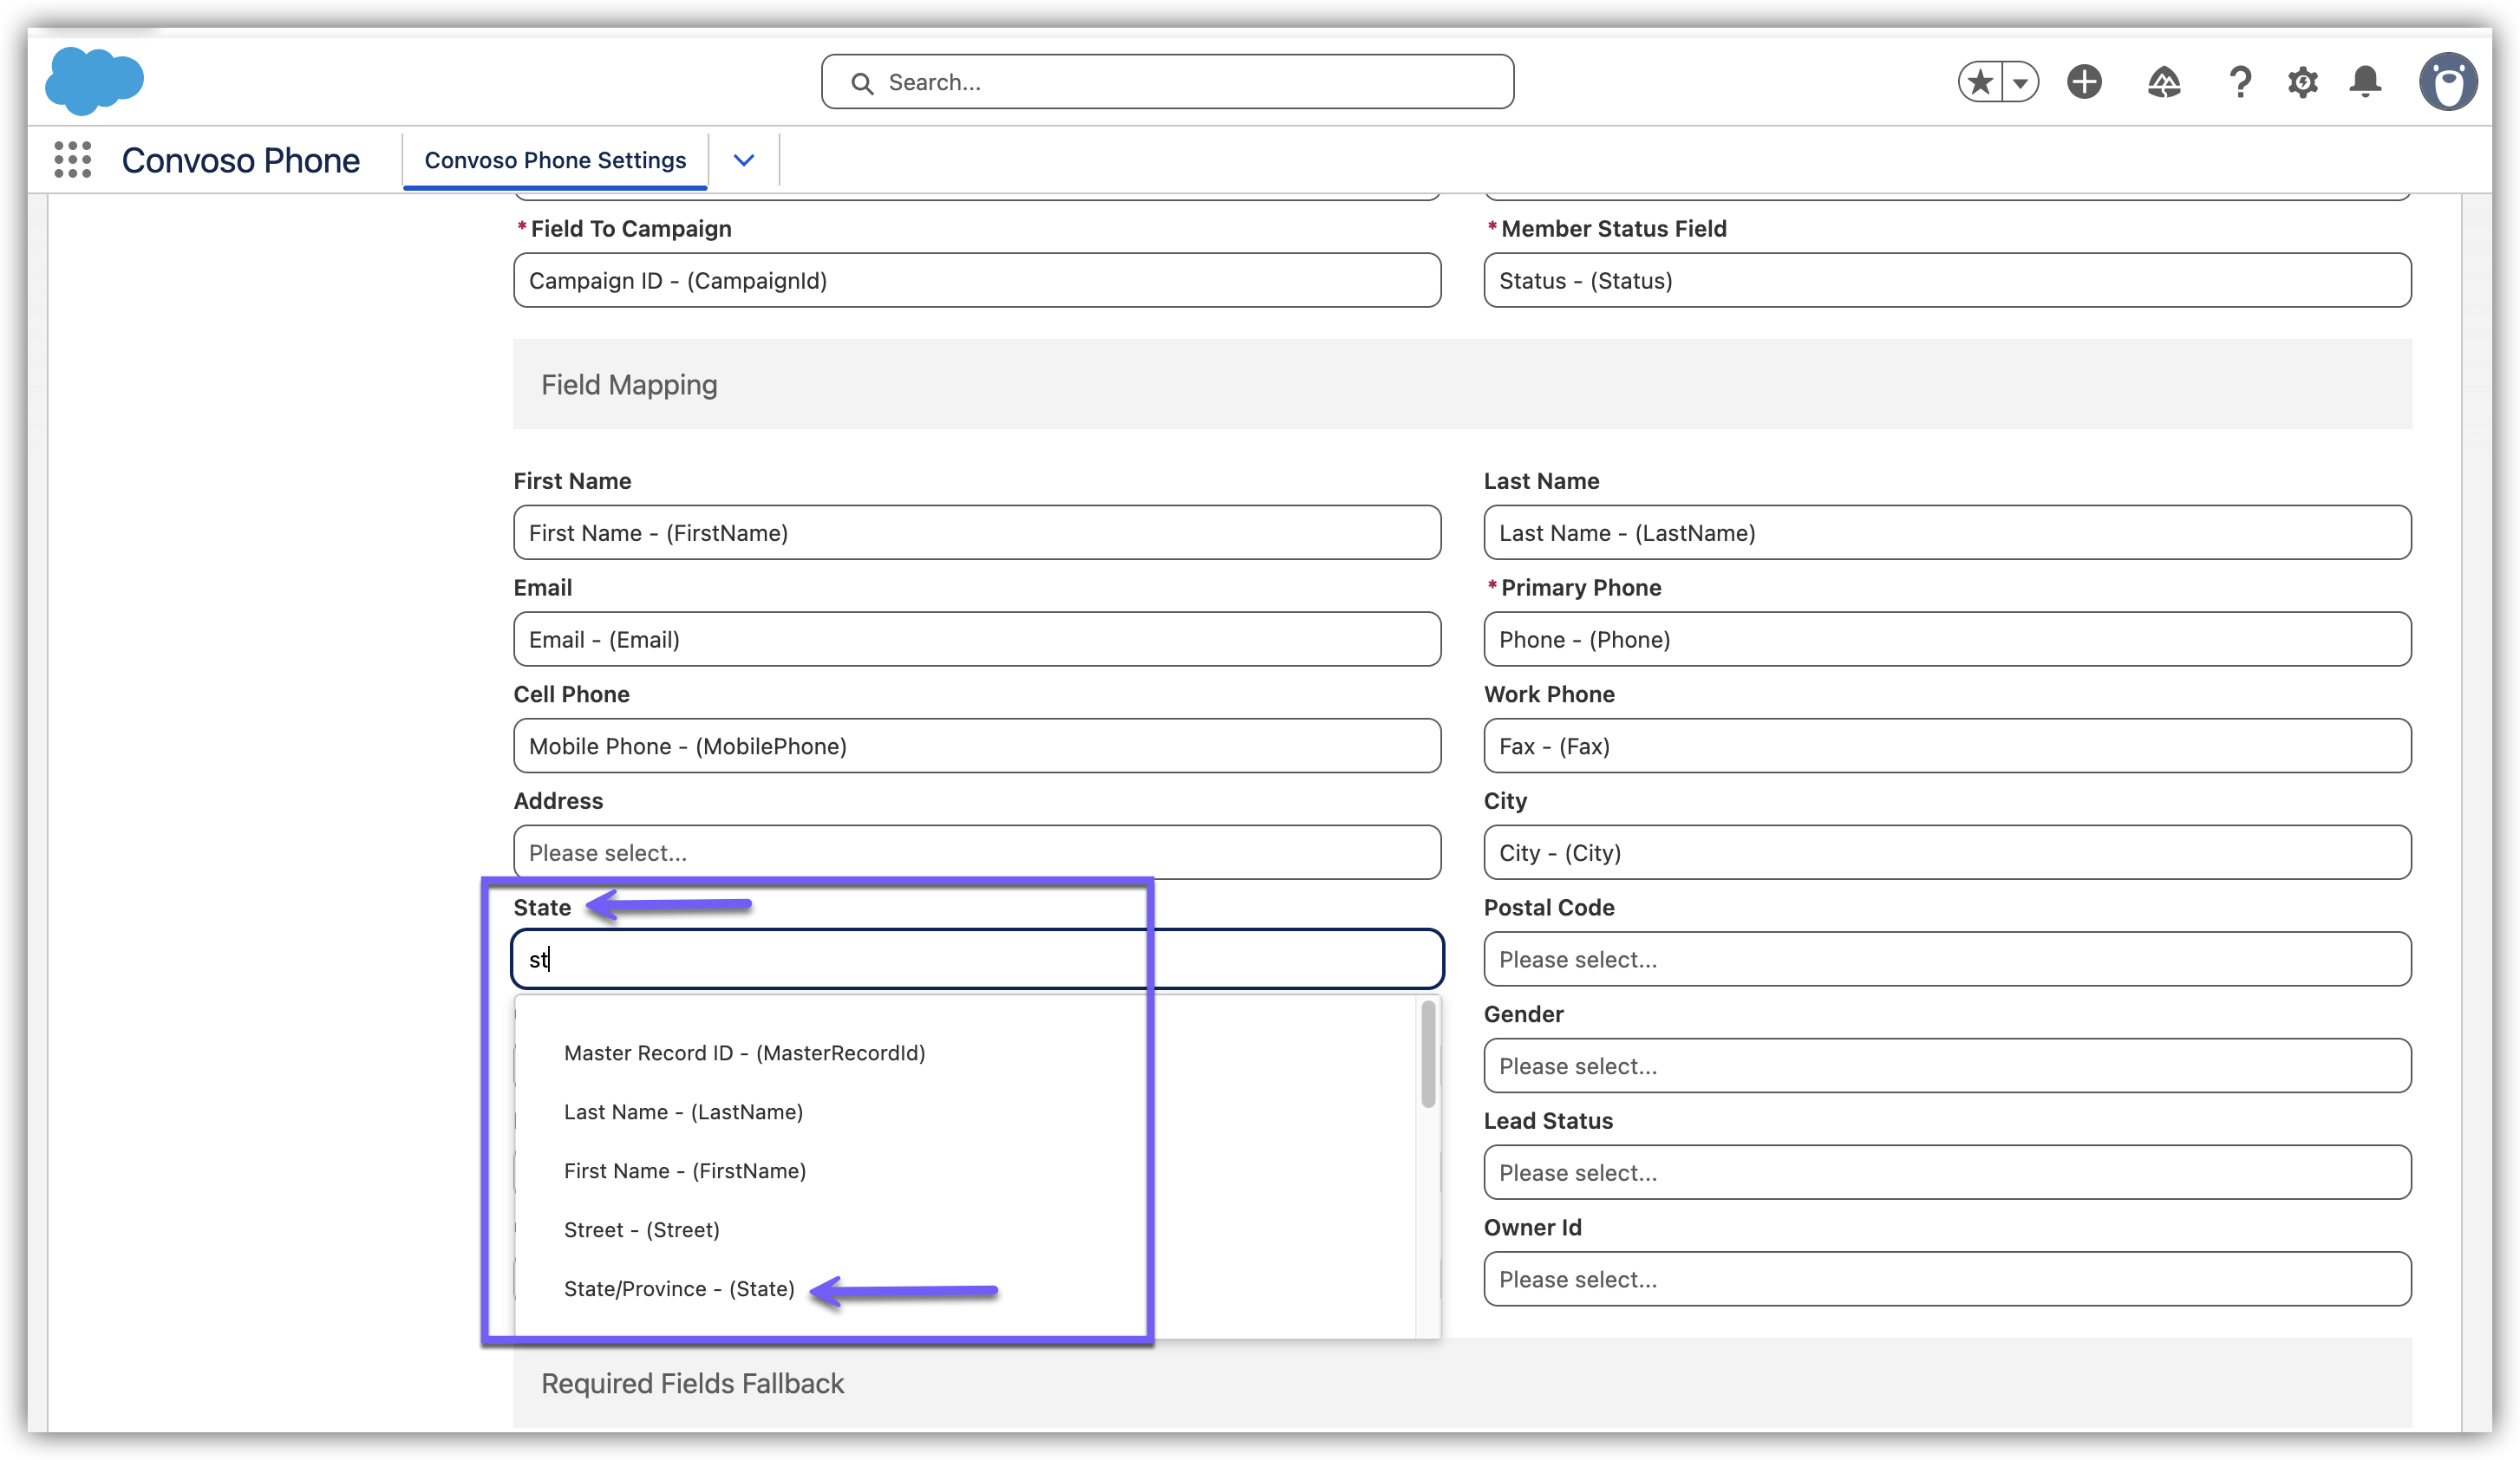Open the Gender field picker
Screen dimensions: 2520x1460
click(x=1946, y=1066)
